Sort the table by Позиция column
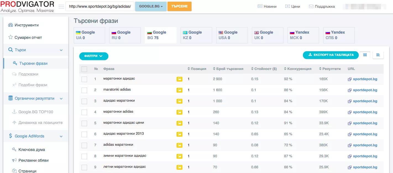This screenshot has width=393, height=173. 197,69
